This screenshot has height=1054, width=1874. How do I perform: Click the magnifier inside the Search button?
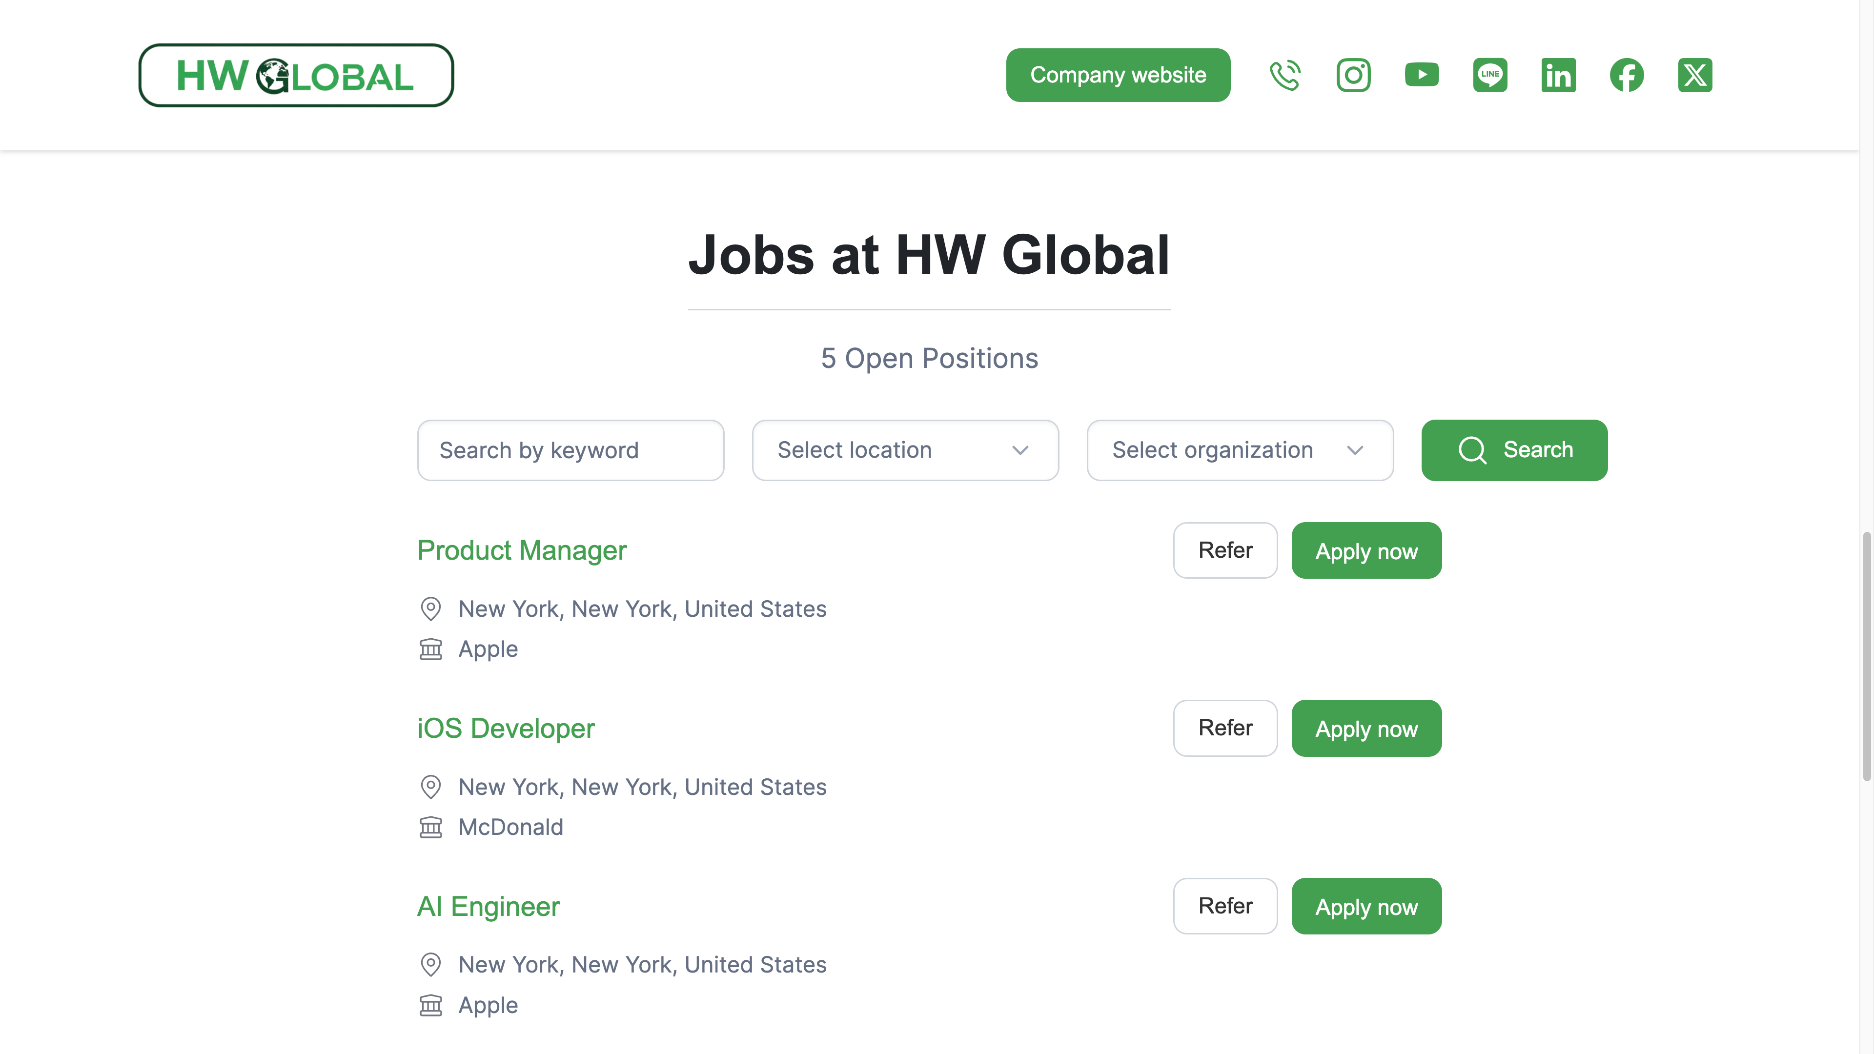(1472, 450)
